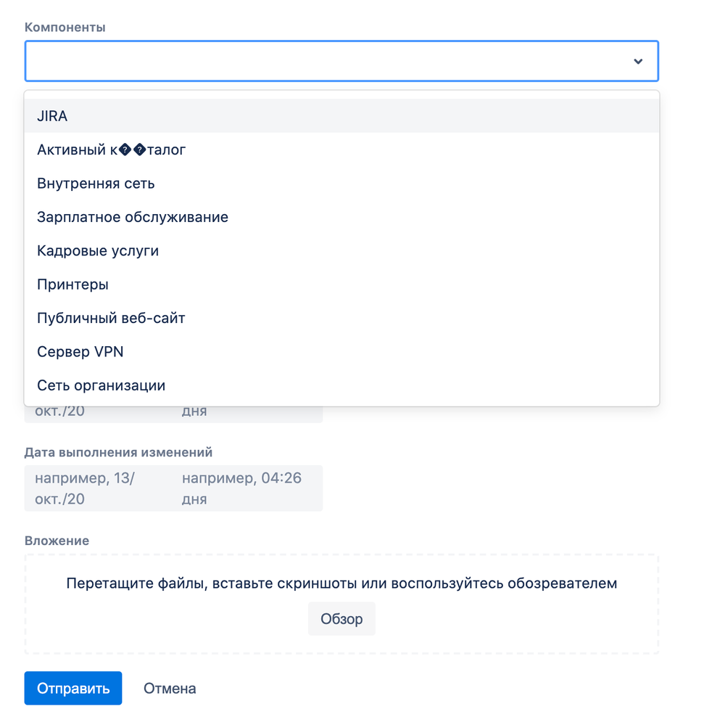Select Внутренняя сеть from the dropdown
Viewport: 712px width, 725px height.
95,183
